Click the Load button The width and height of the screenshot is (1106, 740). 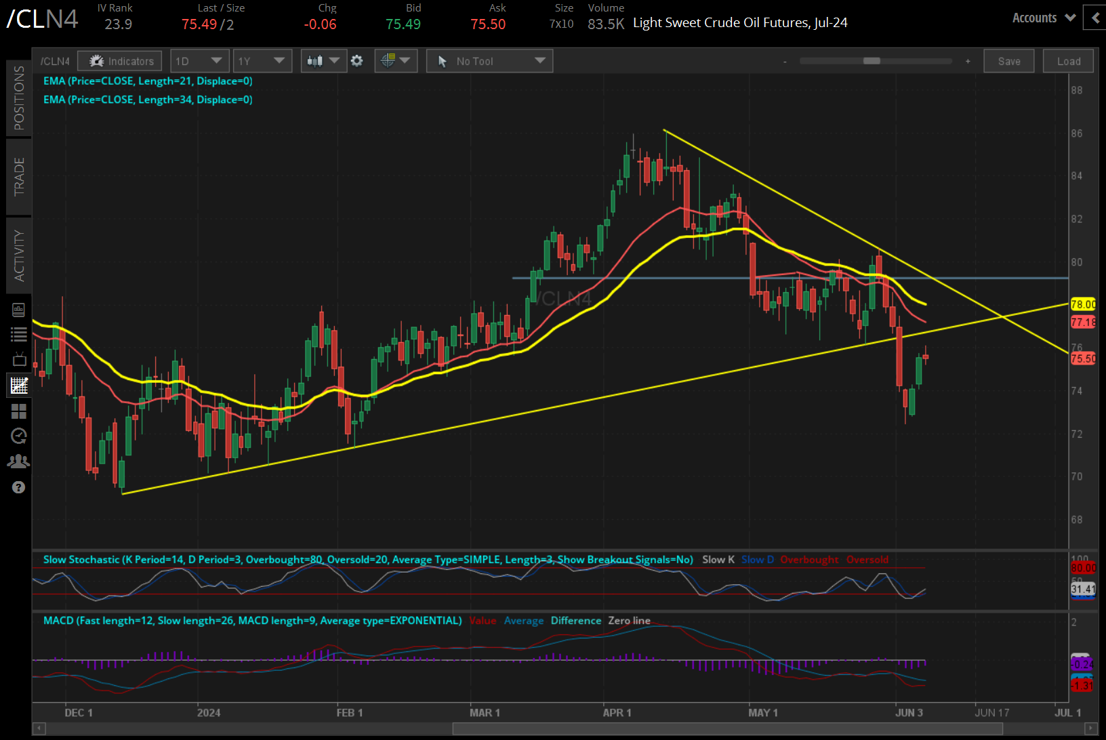[1069, 61]
